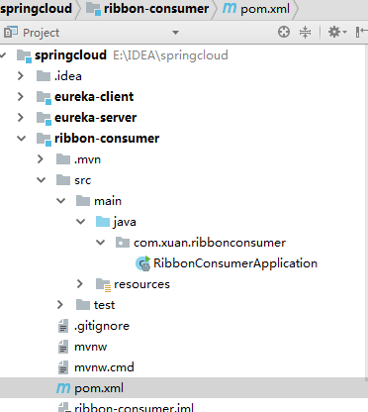Click the .mvn folder icon
This screenshot has height=412, width=368.
[63, 159]
